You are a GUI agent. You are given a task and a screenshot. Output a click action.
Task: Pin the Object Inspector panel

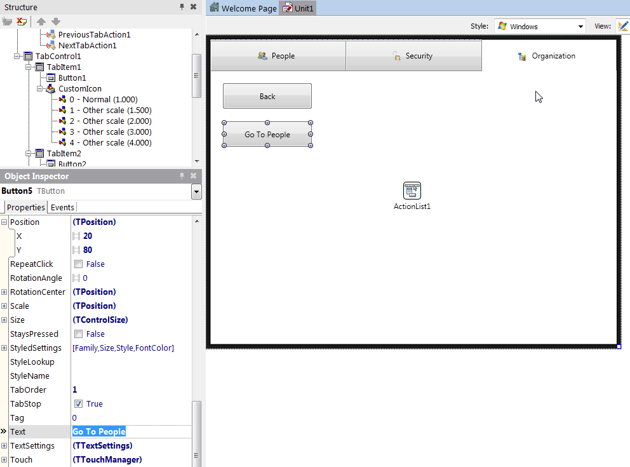(x=182, y=176)
